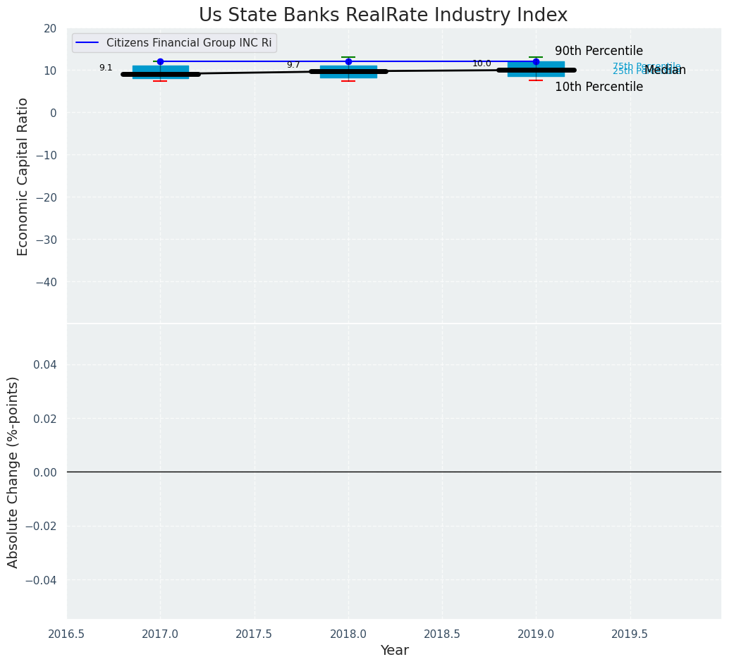
Task: Click the red 10th percentile cap for 2017
Action: tap(160, 81)
